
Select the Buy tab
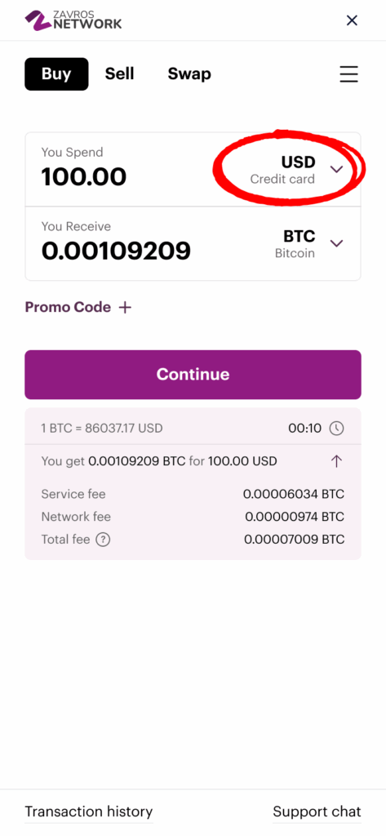pyautogui.click(x=56, y=74)
